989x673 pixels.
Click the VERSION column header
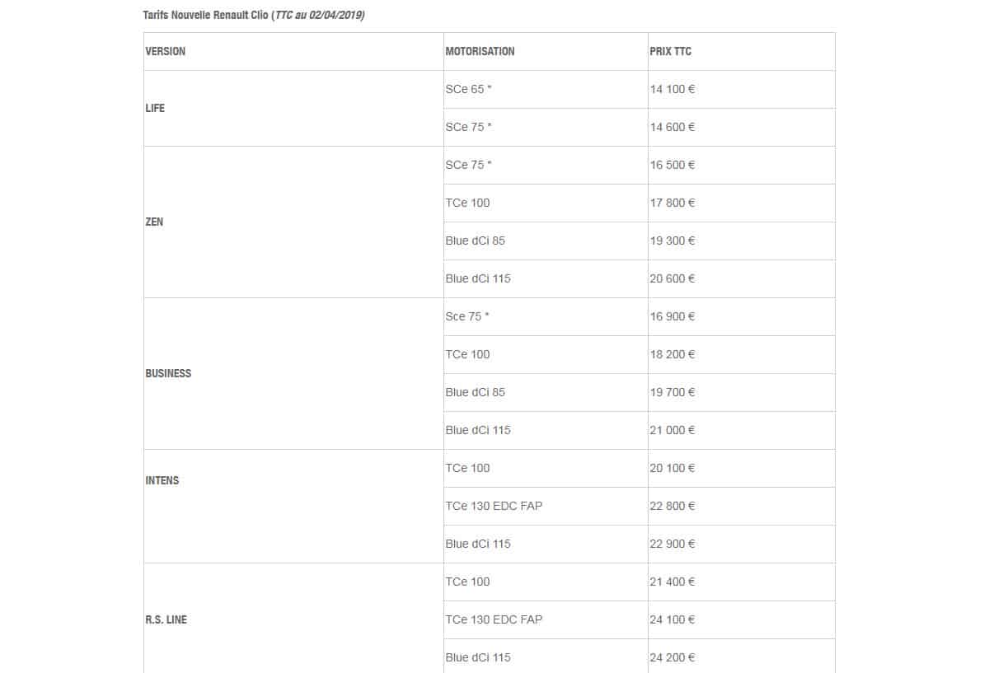tap(293, 51)
